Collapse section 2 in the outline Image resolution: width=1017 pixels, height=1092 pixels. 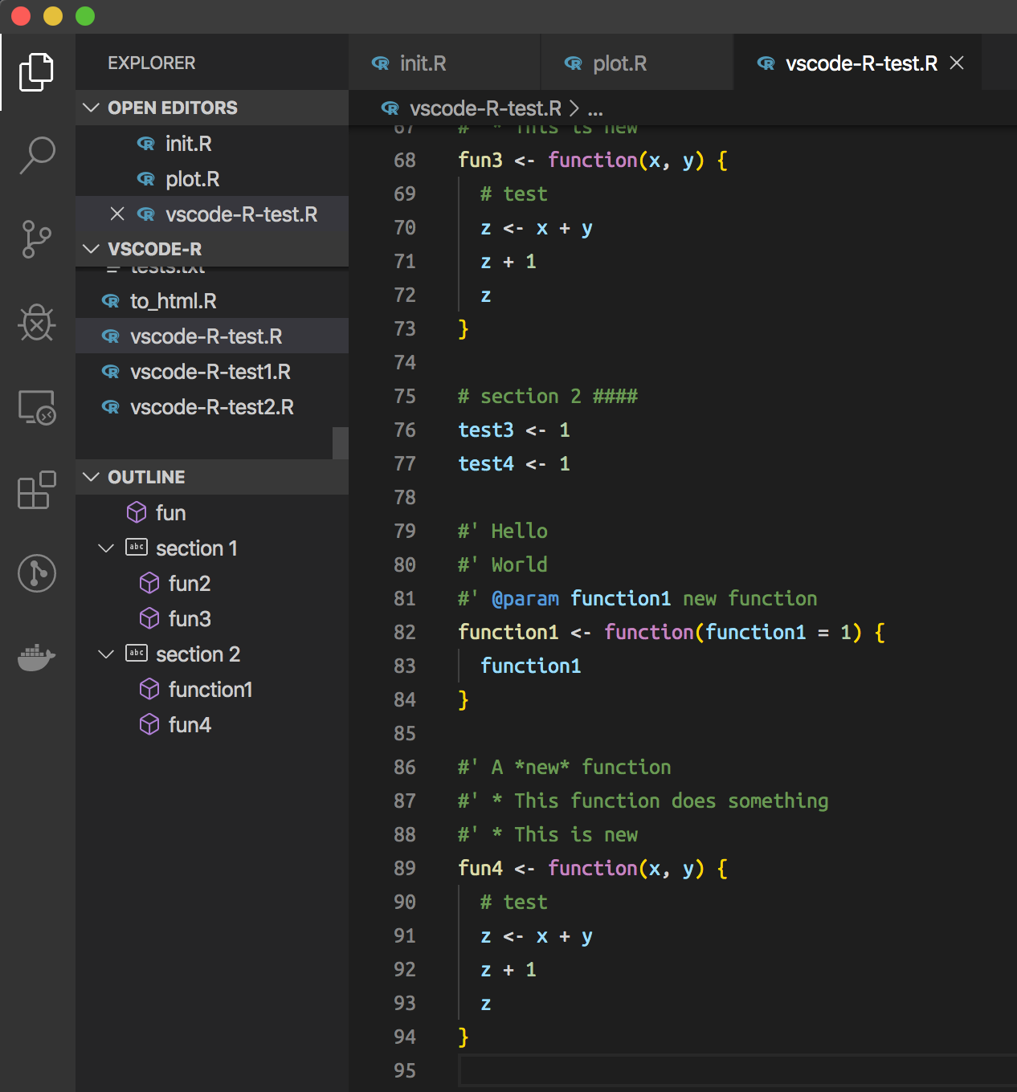pyautogui.click(x=106, y=654)
